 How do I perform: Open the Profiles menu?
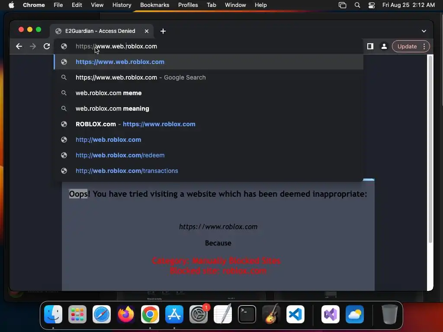(188, 5)
